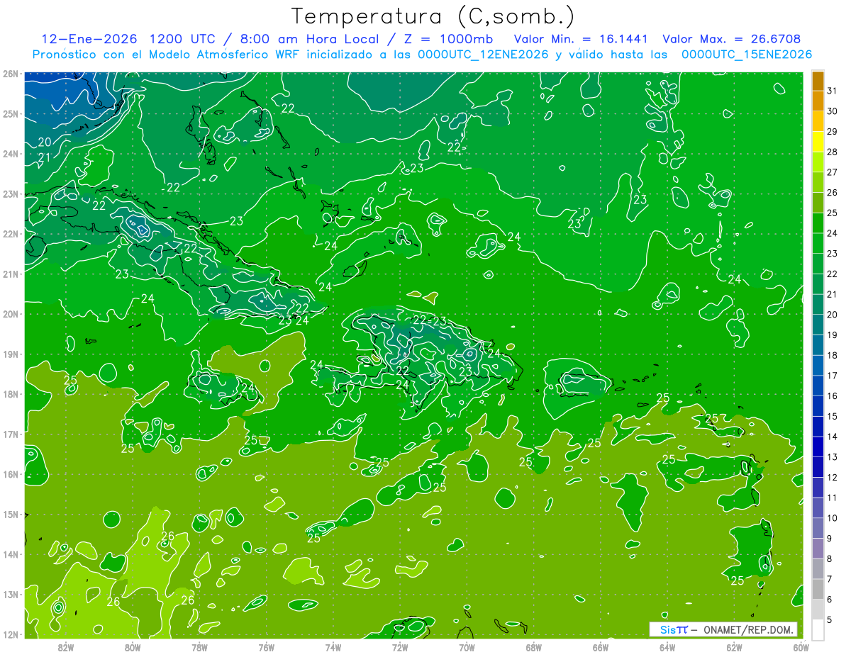The image size is (851, 657).
Task: Click the color scale label "15"
Action: 832,416
